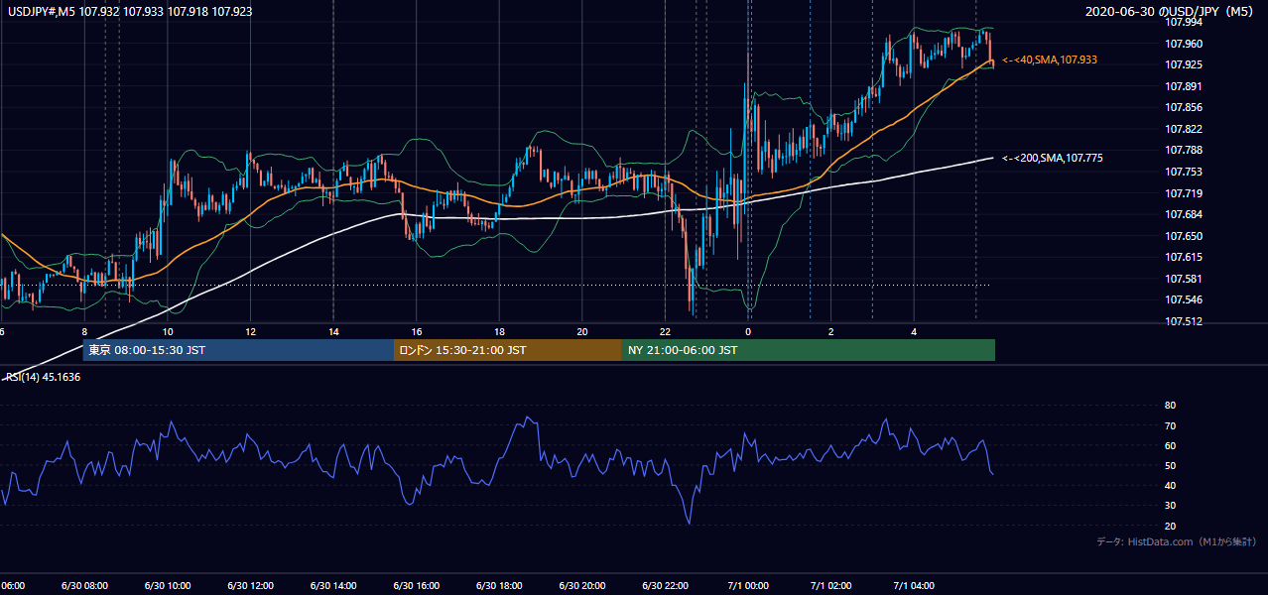Click the RSI scale value 80
Screen dimensions: 1268x595
click(x=1170, y=406)
